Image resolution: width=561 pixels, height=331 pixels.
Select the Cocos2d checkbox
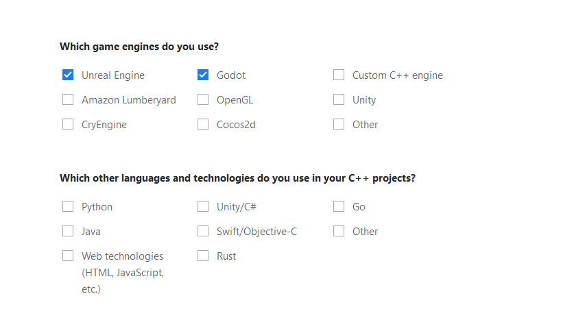coord(203,125)
